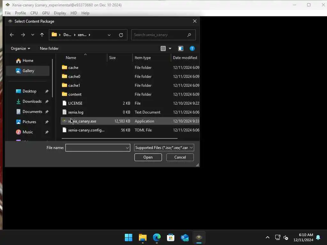Screen dimensions: 327x245
Task: Select the xenia.log file
Action: coord(130,112)
